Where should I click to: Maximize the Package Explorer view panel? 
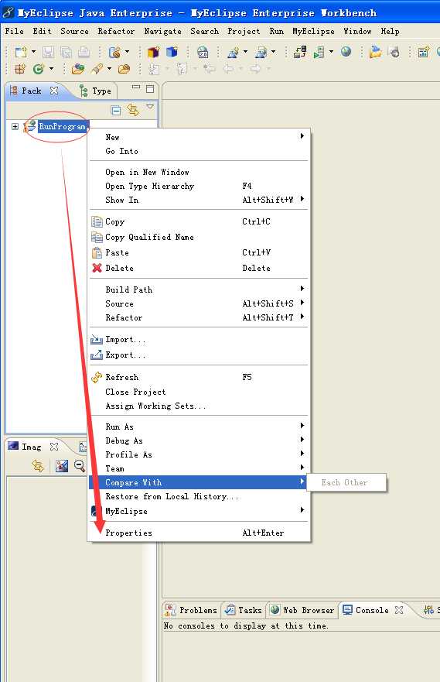(150, 89)
